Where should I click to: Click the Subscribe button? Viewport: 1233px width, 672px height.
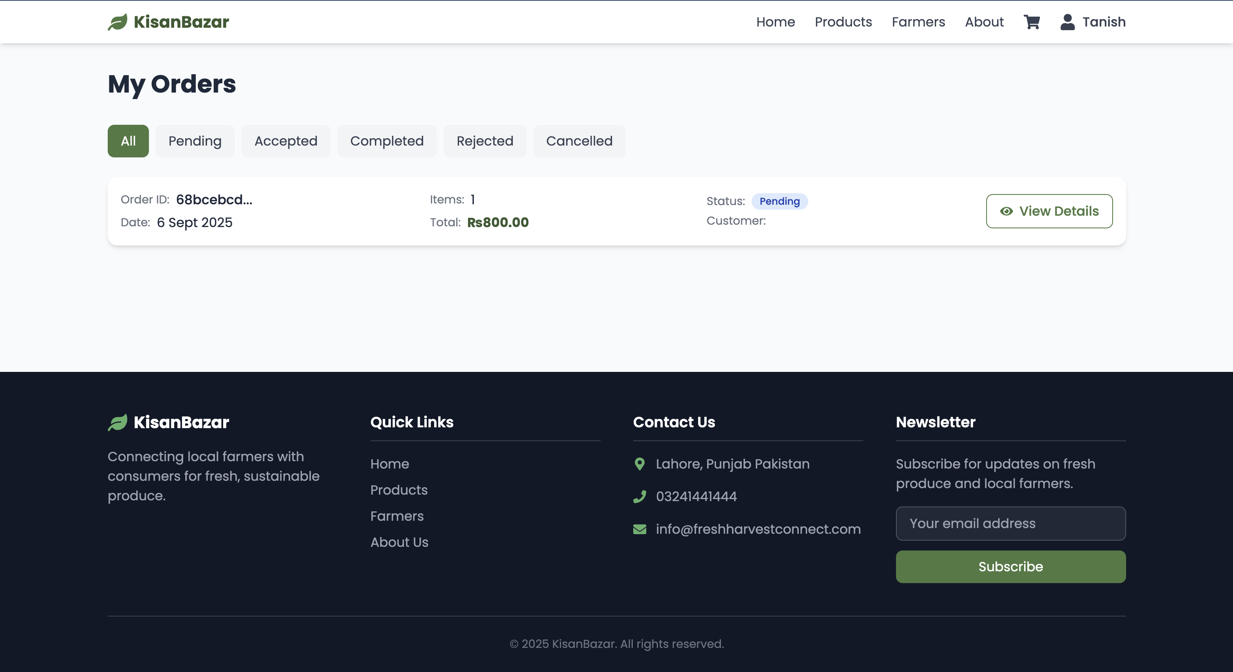point(1010,567)
